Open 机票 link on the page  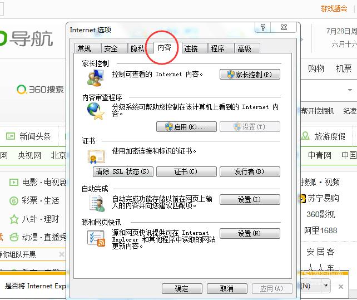[x=344, y=68]
